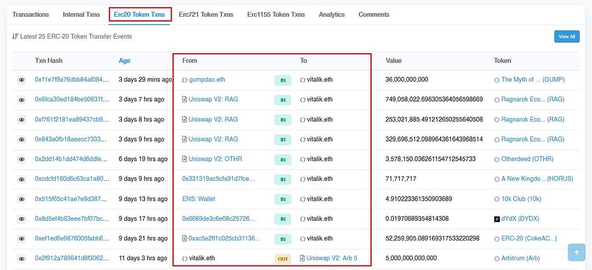The height and width of the screenshot is (270, 592).
Task: Open the ENS: Wallet sender link
Action: (199, 199)
